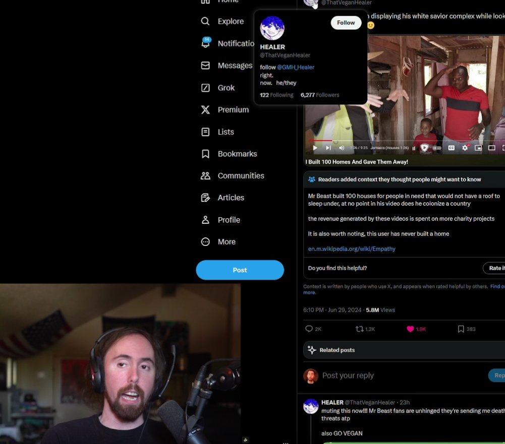Click the Articles icon
Screen dimensions: 505x444
point(205,198)
